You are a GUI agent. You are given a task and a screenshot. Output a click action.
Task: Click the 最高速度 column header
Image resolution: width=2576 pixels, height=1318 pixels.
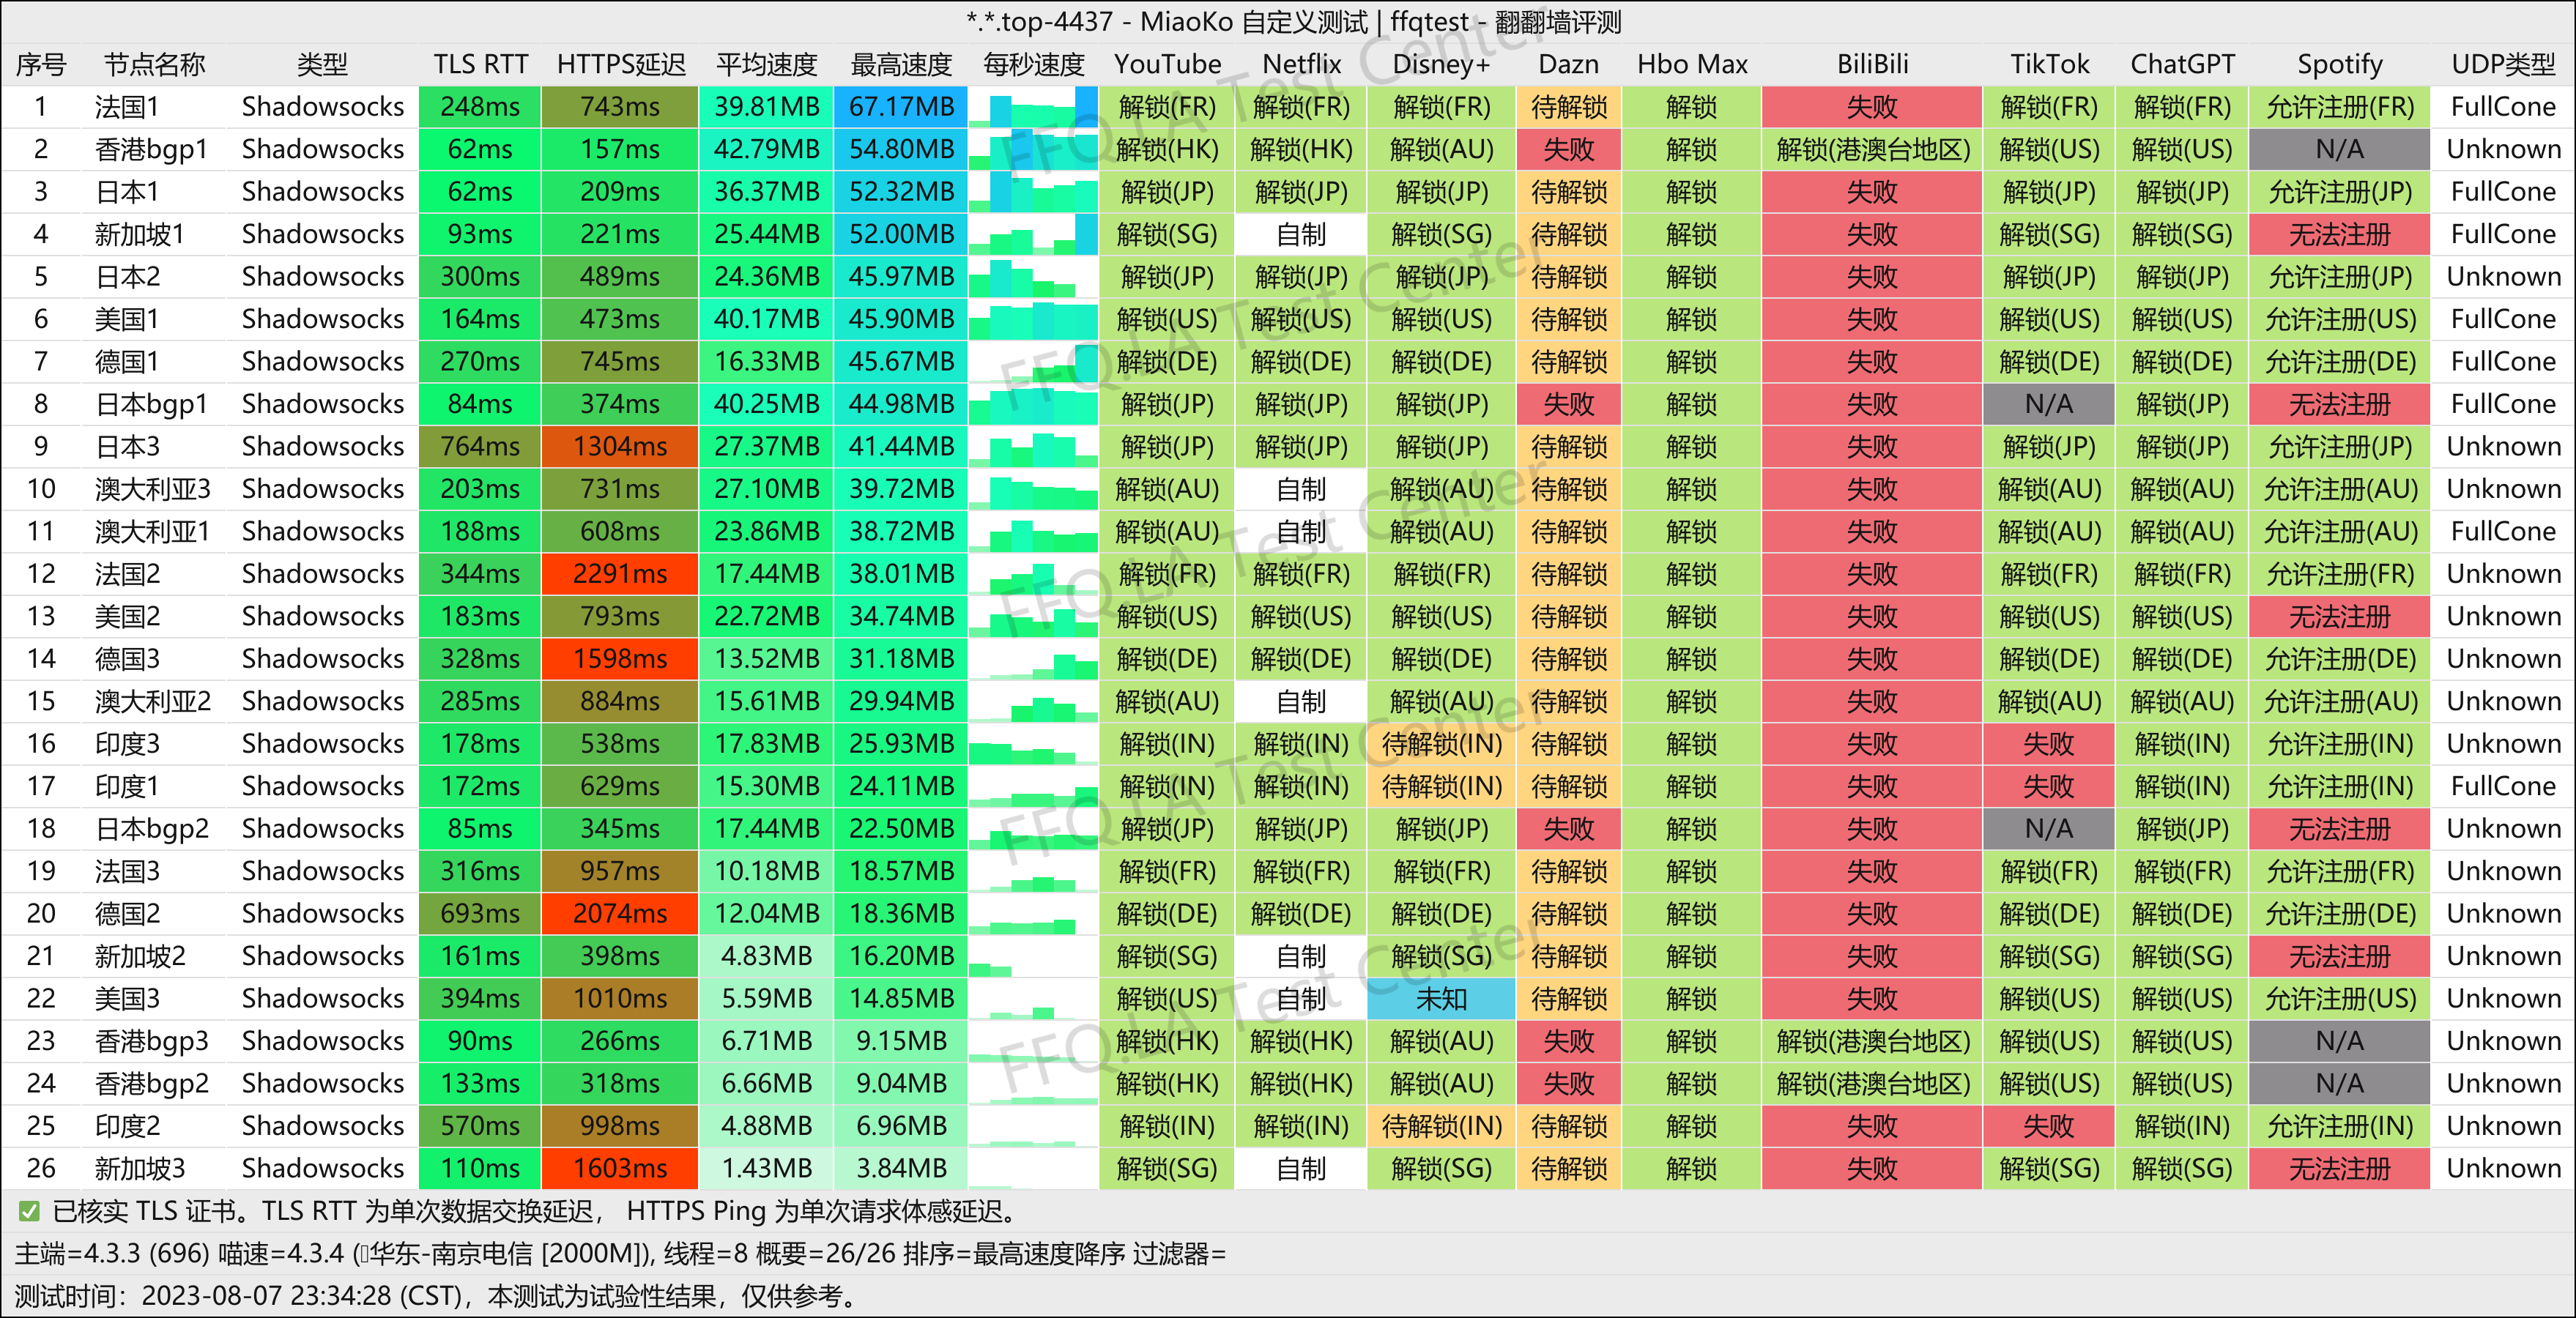[x=901, y=64]
